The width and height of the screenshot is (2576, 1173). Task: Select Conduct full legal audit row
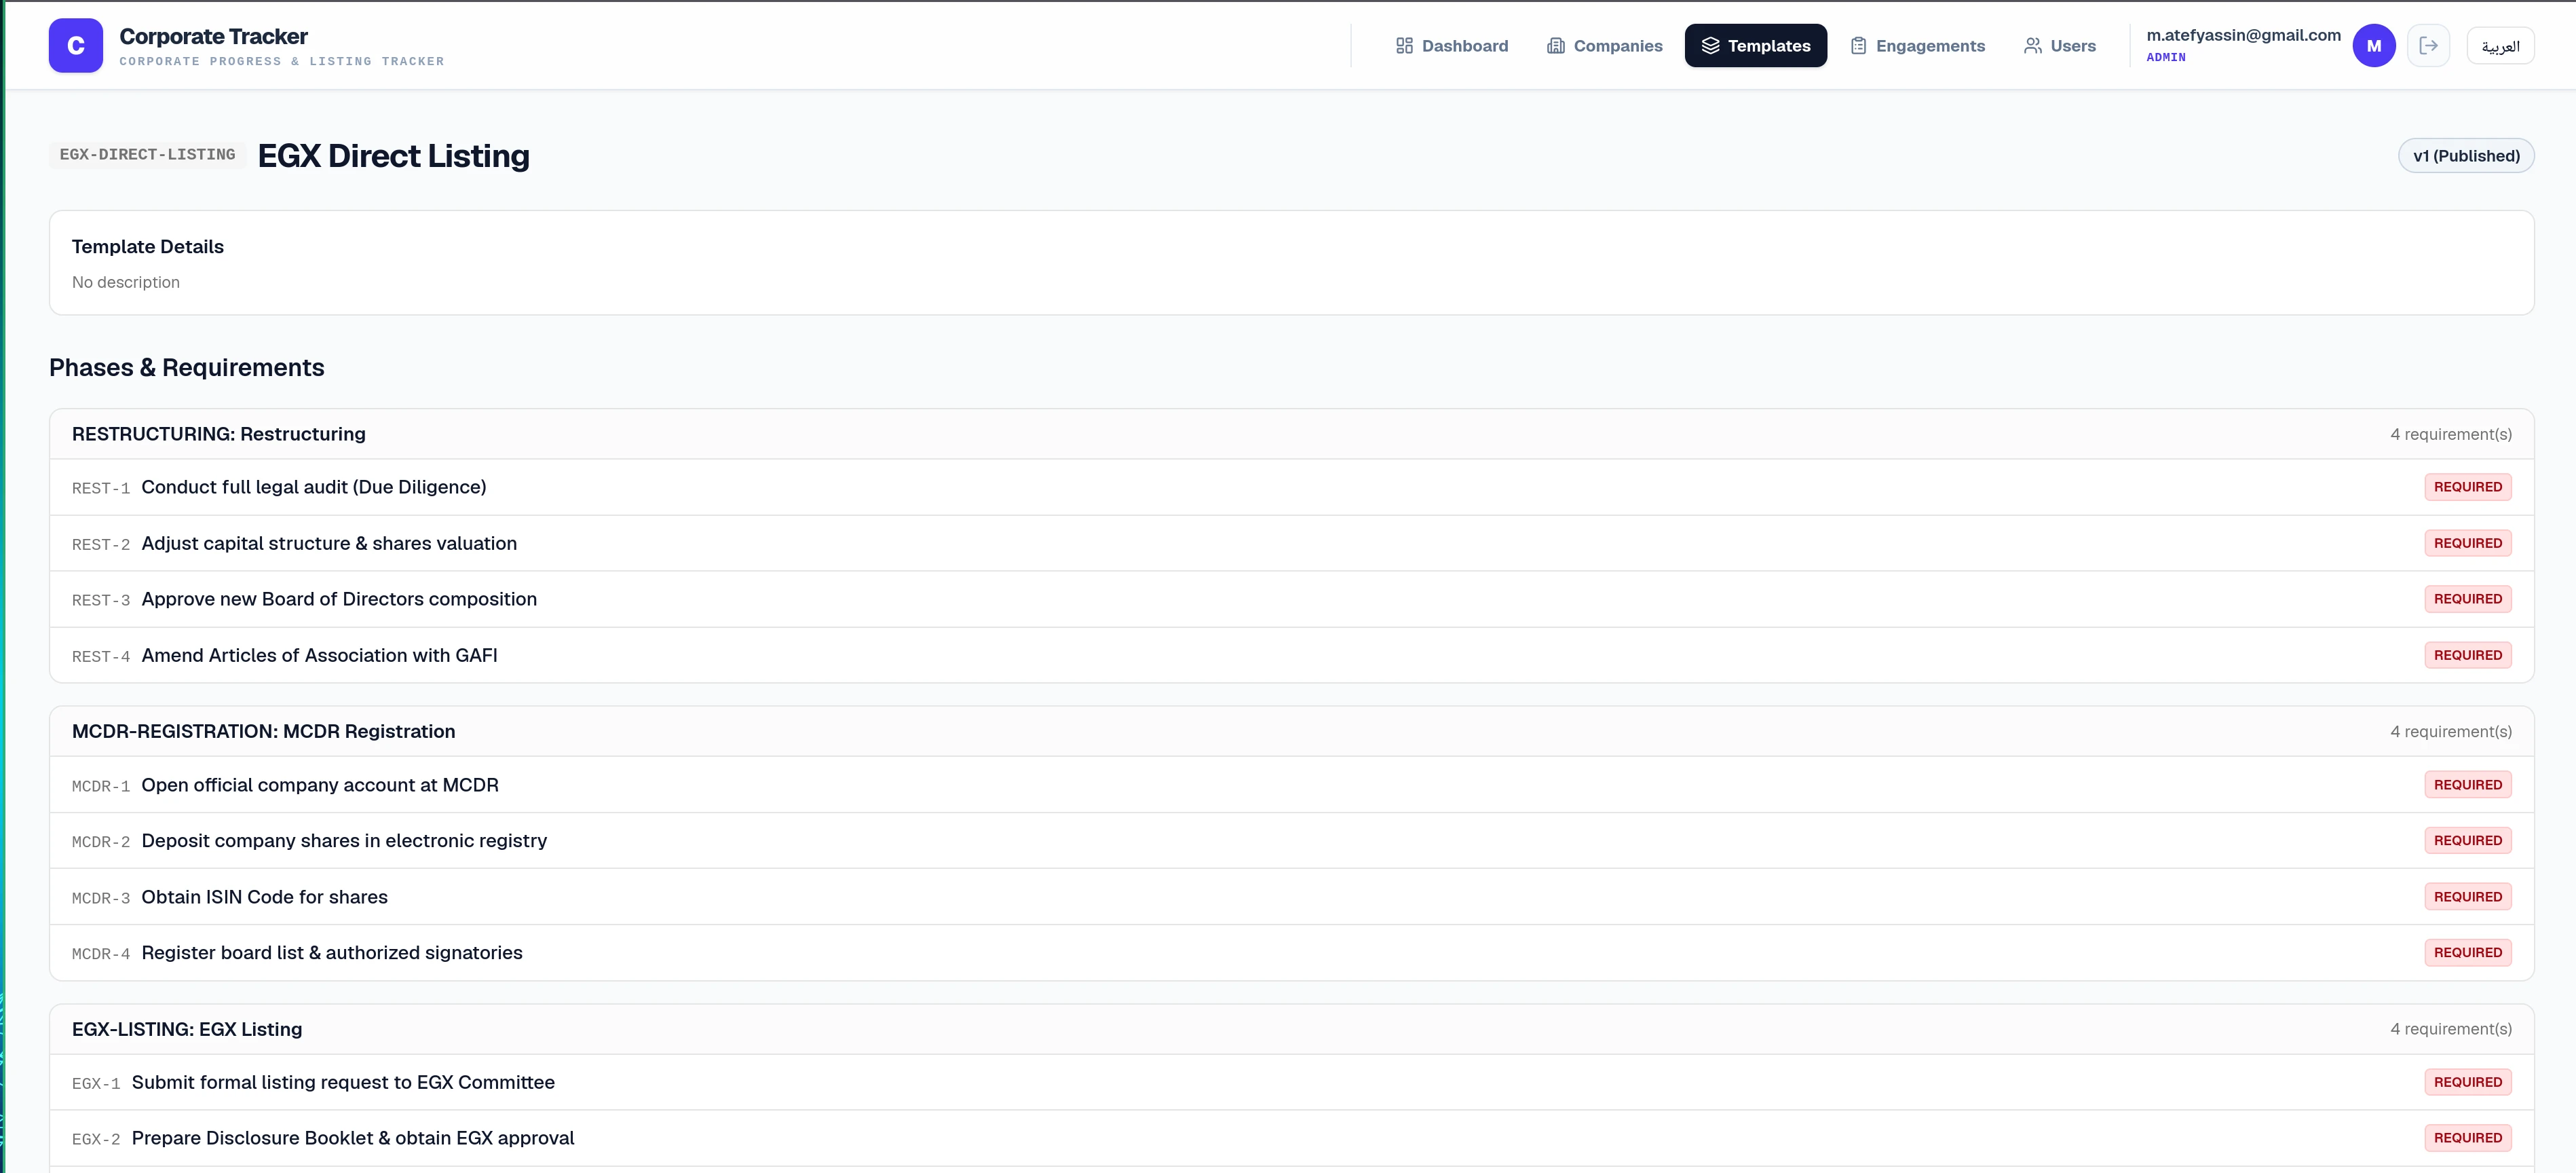1291,487
